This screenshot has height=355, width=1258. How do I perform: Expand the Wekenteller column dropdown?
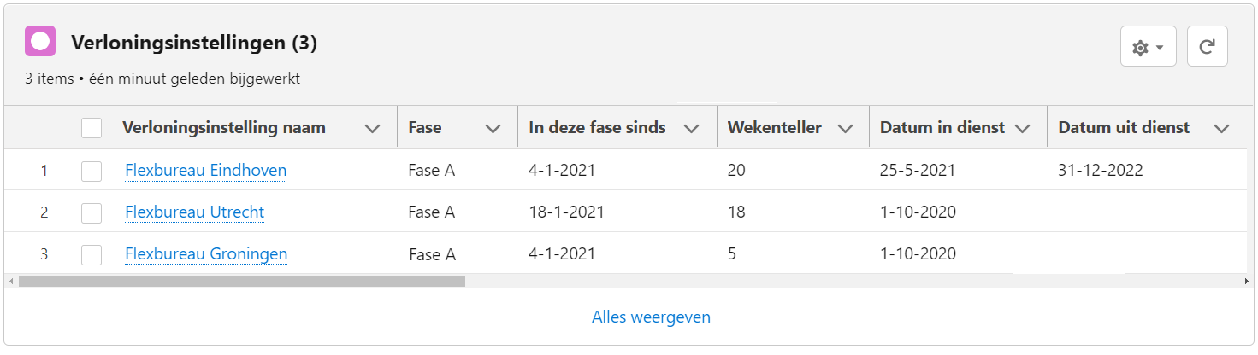(845, 129)
